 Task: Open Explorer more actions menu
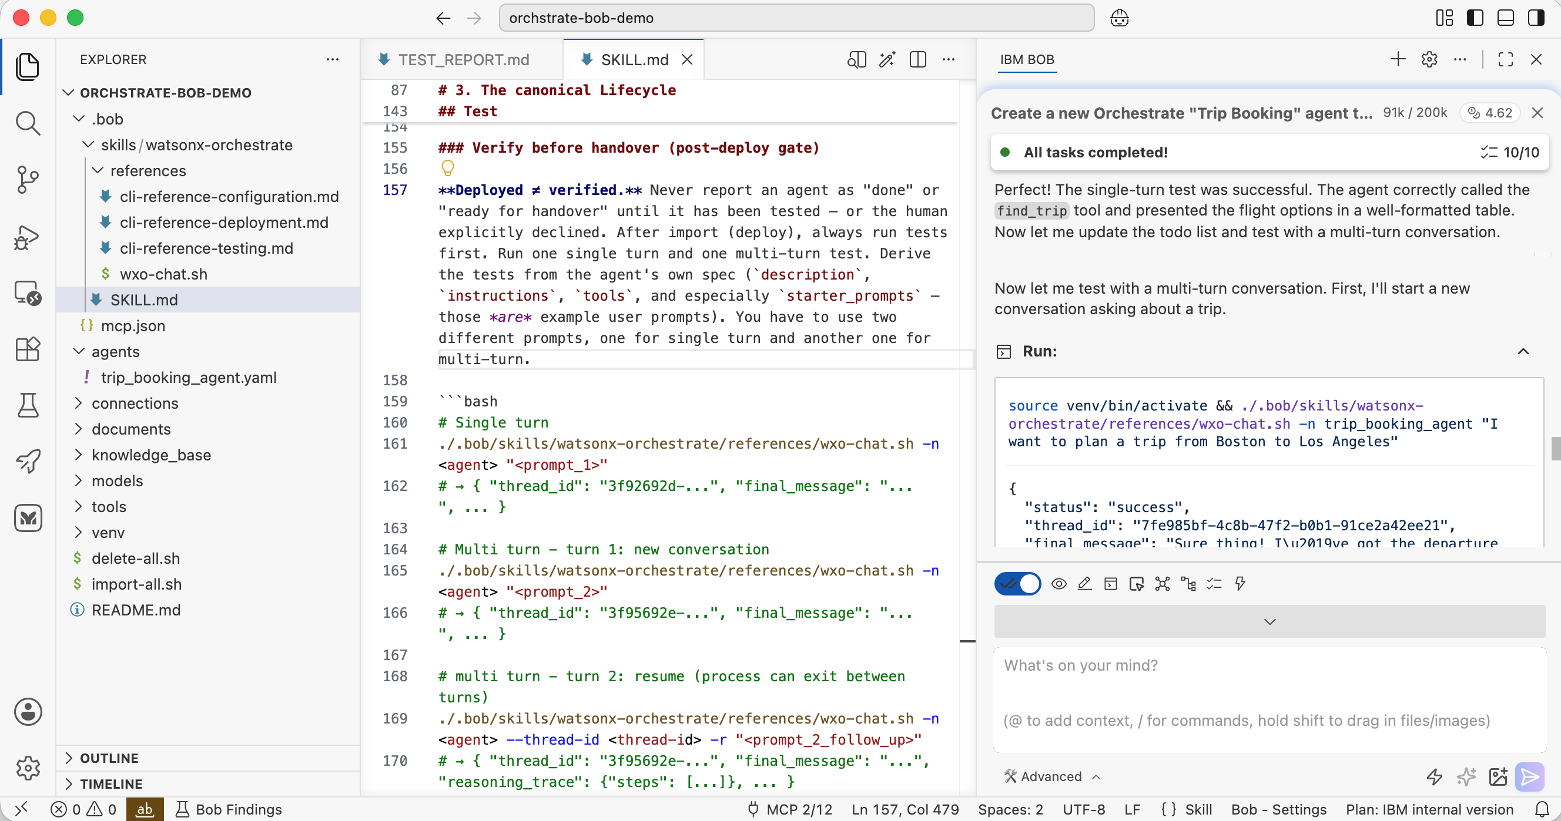pyautogui.click(x=332, y=59)
